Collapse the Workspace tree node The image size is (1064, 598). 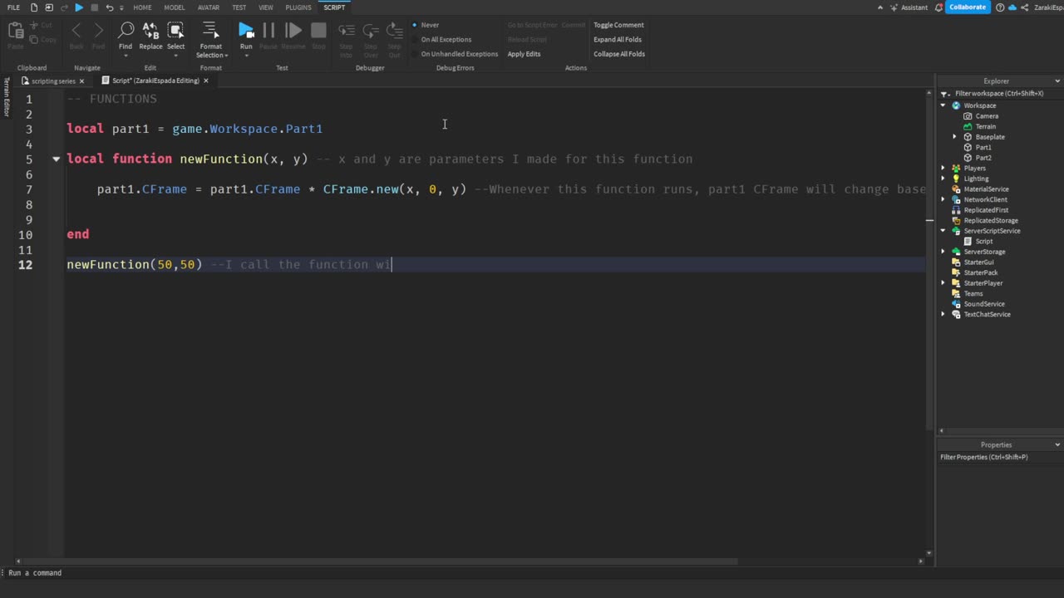tap(943, 105)
